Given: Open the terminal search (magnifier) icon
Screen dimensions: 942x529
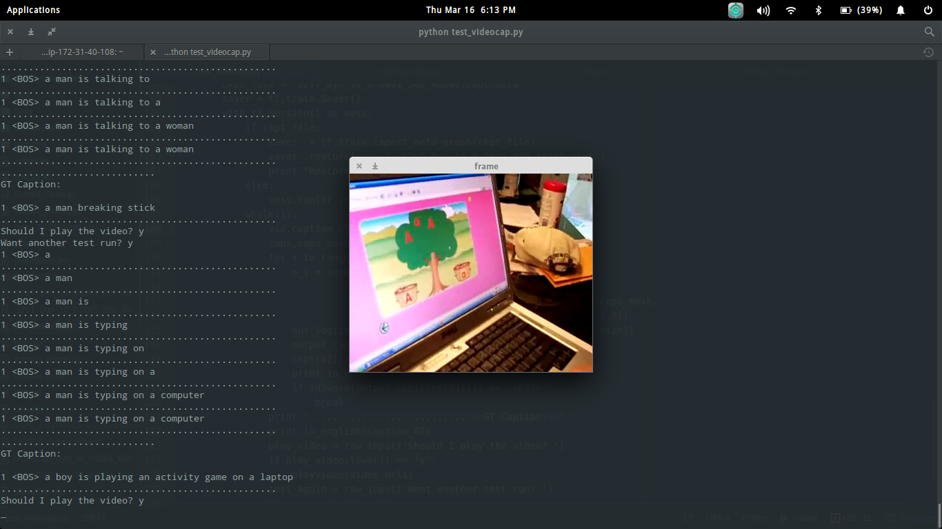Looking at the screenshot, I should pos(929,32).
